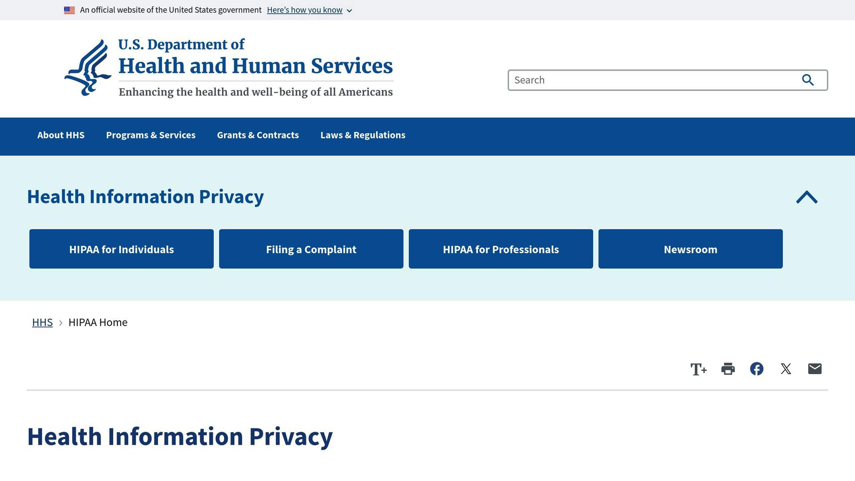
Task: Click the HHS eagle logo
Action: tap(88, 67)
